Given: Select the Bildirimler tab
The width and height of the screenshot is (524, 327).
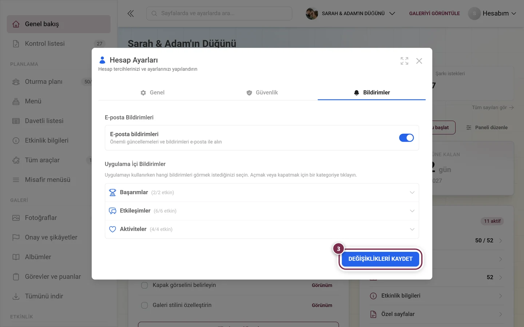Looking at the screenshot, I should 372,93.
